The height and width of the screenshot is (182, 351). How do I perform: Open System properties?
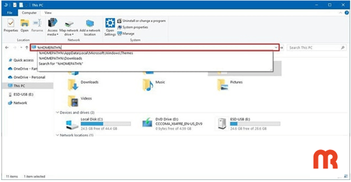(133, 27)
